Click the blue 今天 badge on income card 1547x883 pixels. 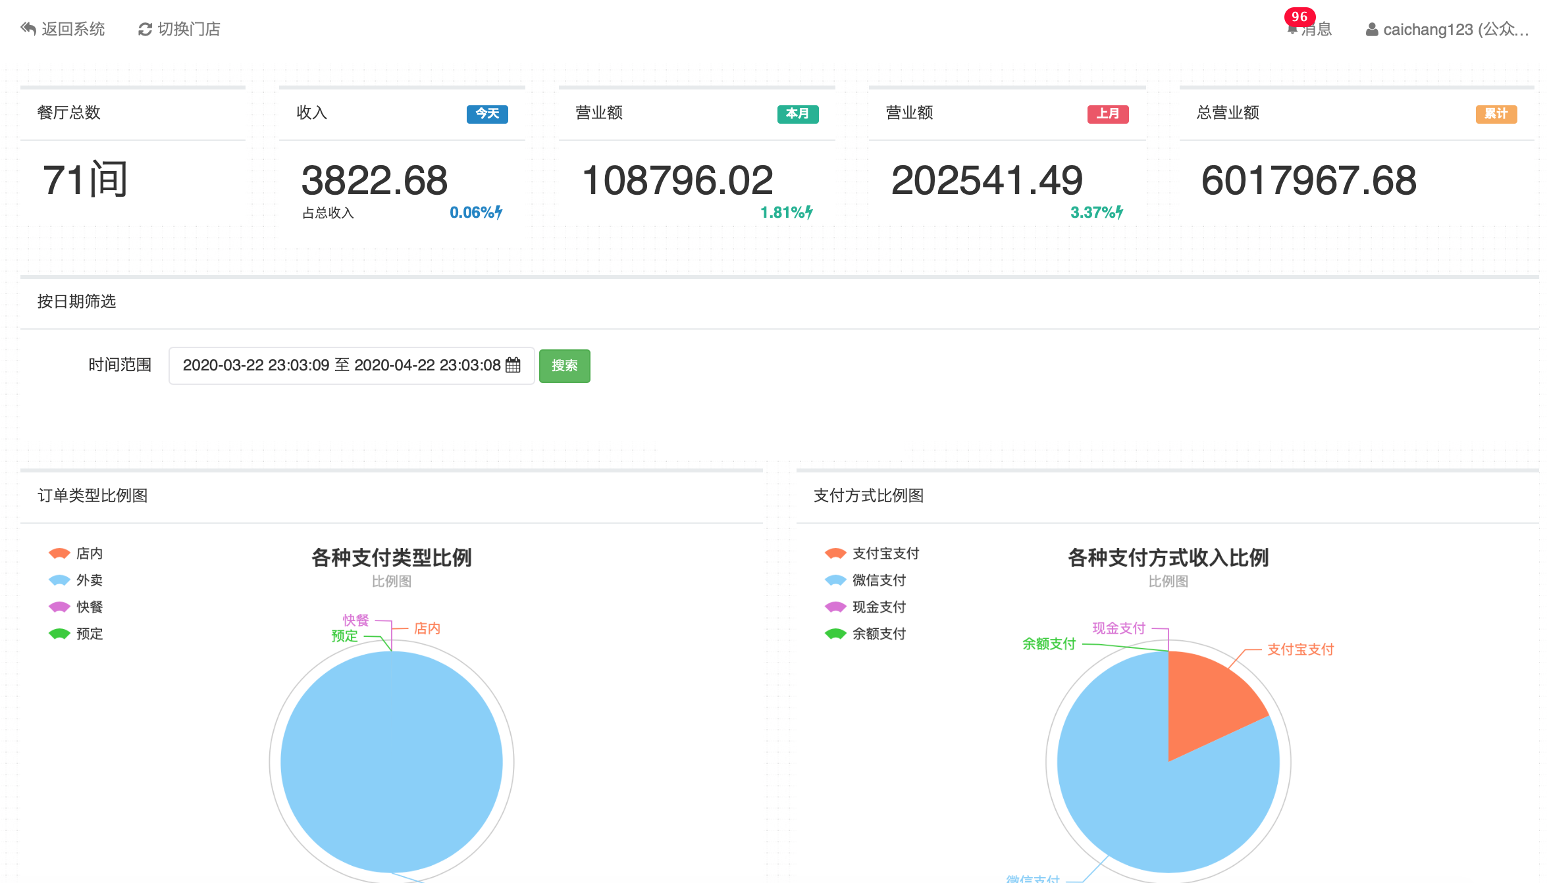point(487,114)
